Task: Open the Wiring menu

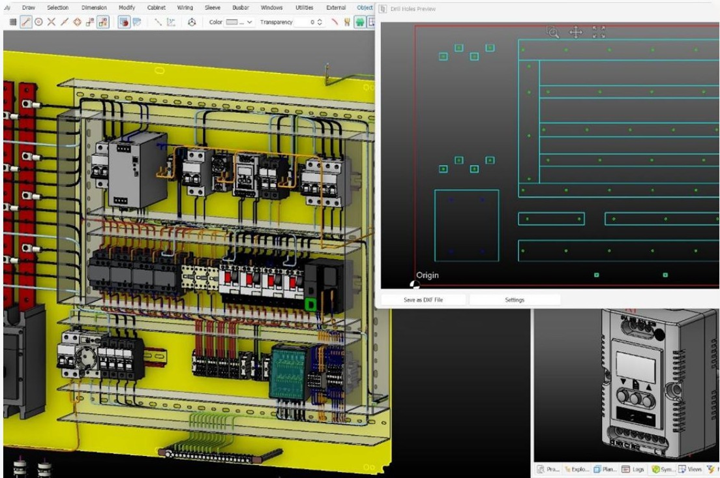Action: (x=185, y=7)
